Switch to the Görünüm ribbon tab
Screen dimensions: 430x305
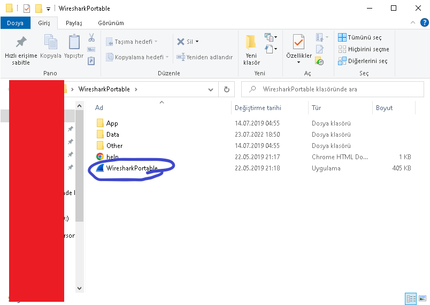pos(111,23)
